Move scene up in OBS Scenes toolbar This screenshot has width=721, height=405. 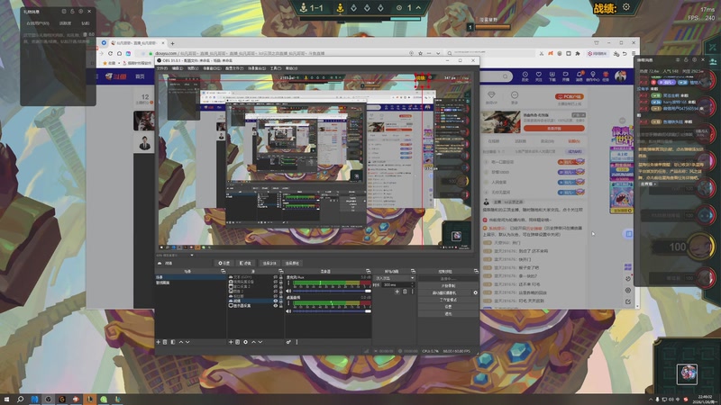click(181, 342)
